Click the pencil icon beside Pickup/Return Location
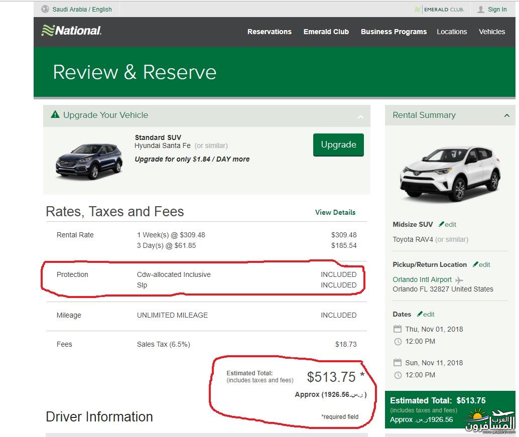 tap(475, 264)
